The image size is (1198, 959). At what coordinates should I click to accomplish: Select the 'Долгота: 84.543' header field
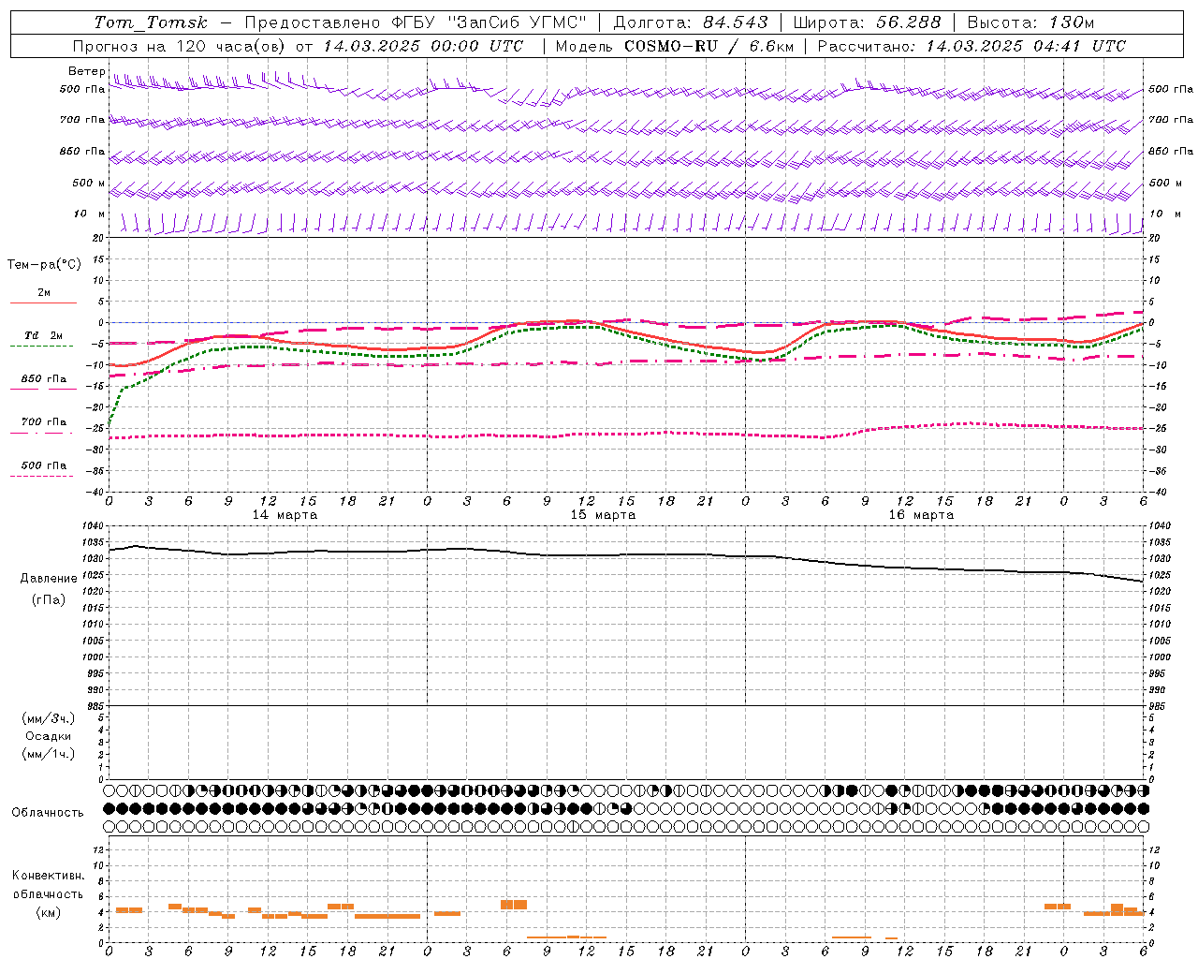pyautogui.click(x=691, y=22)
